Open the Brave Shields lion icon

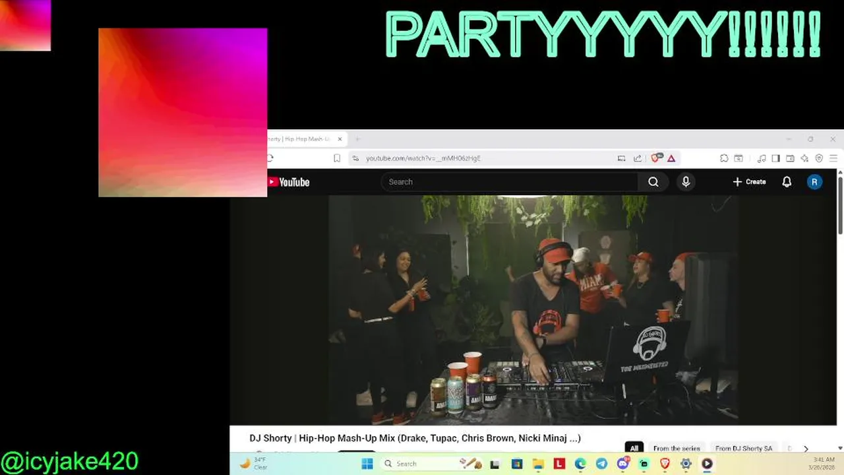657,158
